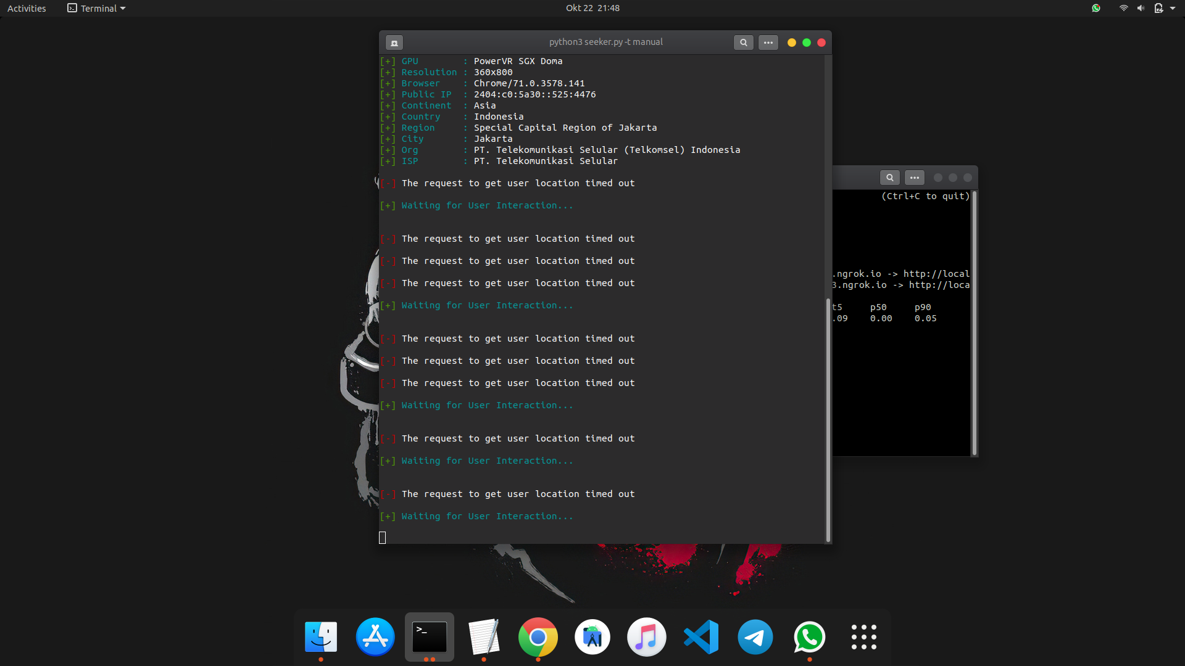The width and height of the screenshot is (1185, 666).
Task: Click the new tab icon in seeker terminal
Action: [x=394, y=43]
